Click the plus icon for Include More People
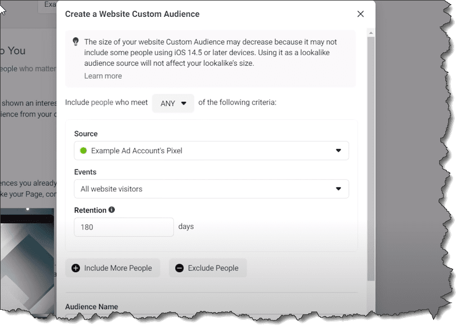Screen dimensions: 465x334 (75, 268)
